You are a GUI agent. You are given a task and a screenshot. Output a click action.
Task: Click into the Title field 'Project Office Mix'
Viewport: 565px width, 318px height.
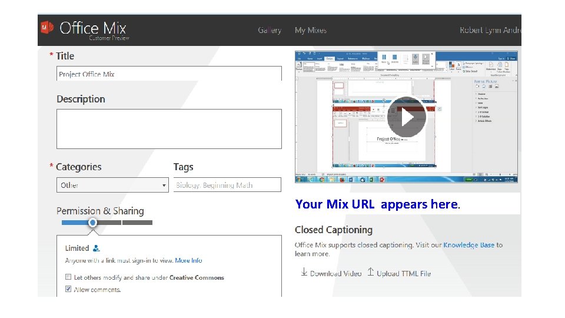coord(169,74)
